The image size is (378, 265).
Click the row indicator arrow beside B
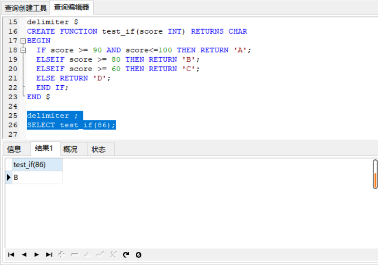tap(9, 177)
